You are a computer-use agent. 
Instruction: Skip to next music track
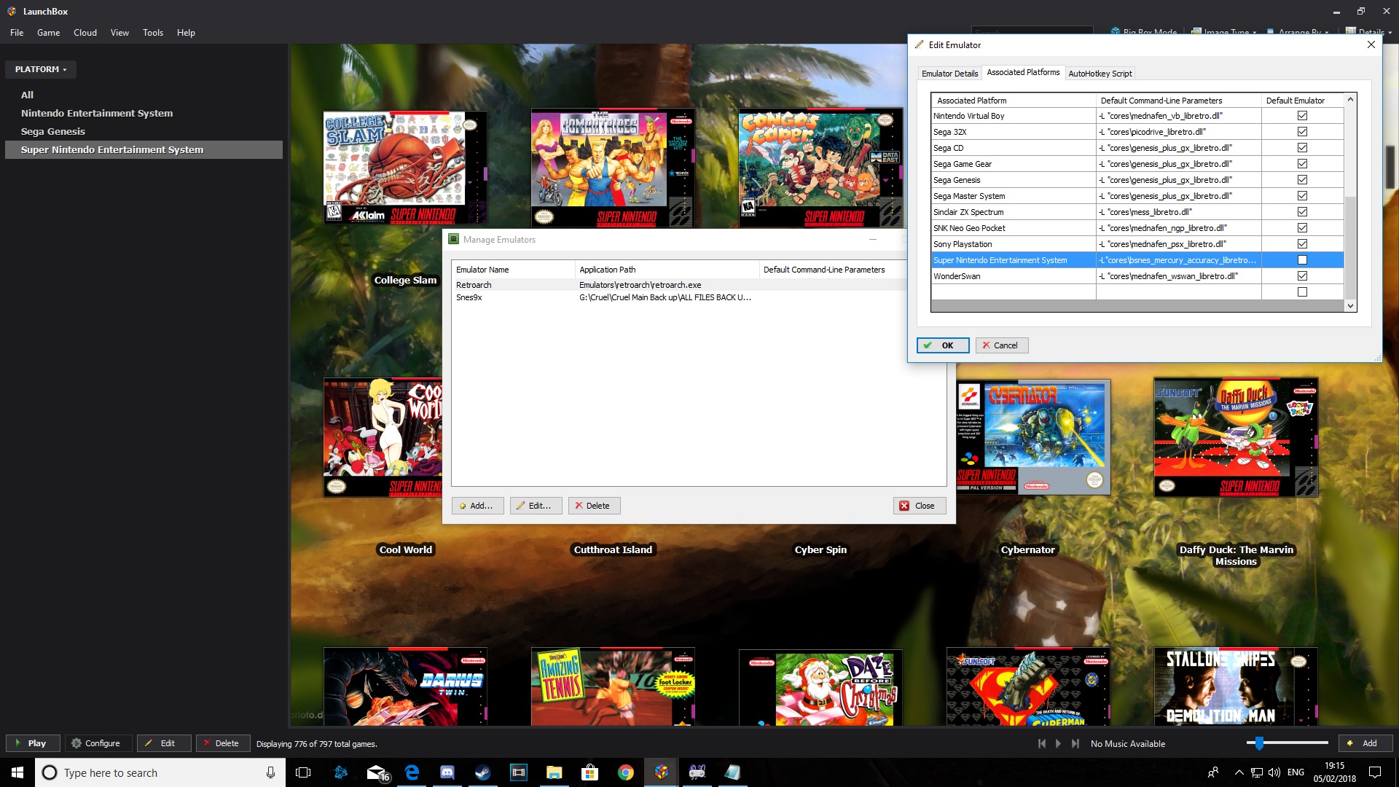pos(1075,743)
